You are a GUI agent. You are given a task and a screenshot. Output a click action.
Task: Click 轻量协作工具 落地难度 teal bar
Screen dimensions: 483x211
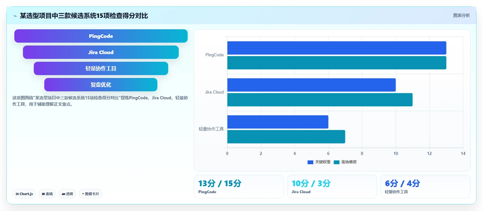click(x=286, y=137)
